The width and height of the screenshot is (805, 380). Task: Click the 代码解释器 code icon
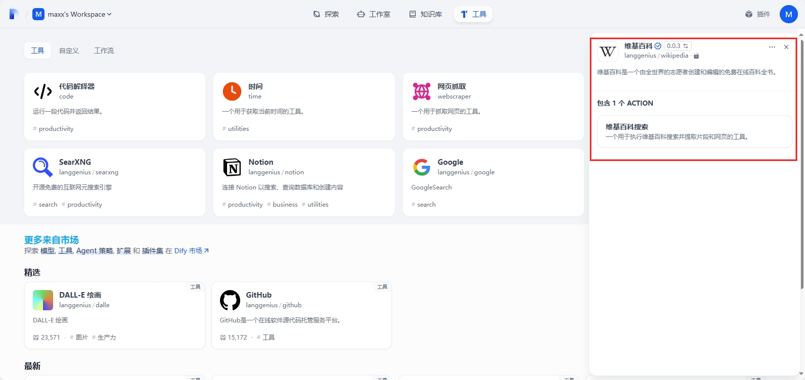point(43,91)
